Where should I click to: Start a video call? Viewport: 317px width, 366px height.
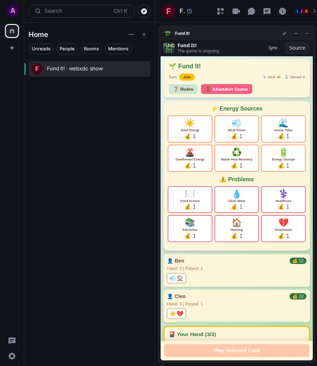tap(236, 11)
